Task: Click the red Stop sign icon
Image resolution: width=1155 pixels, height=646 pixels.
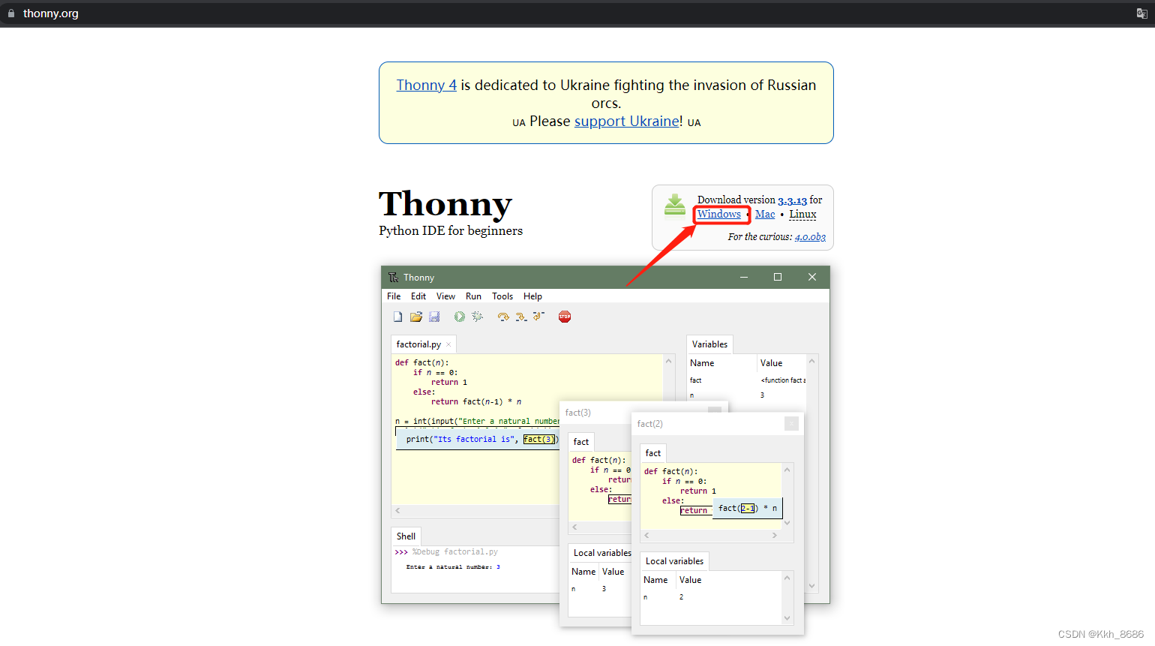Action: point(565,317)
